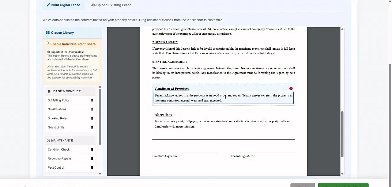Viewport: 392px width, 187px height.
Task: Click drag handle next to Reporting Repairs
Action: [x=92, y=158]
